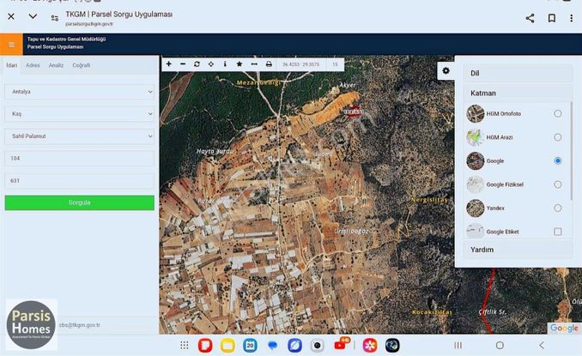Click the Yandex layer thumbnail
Image resolution: width=582 pixels, height=356 pixels.
click(x=476, y=208)
